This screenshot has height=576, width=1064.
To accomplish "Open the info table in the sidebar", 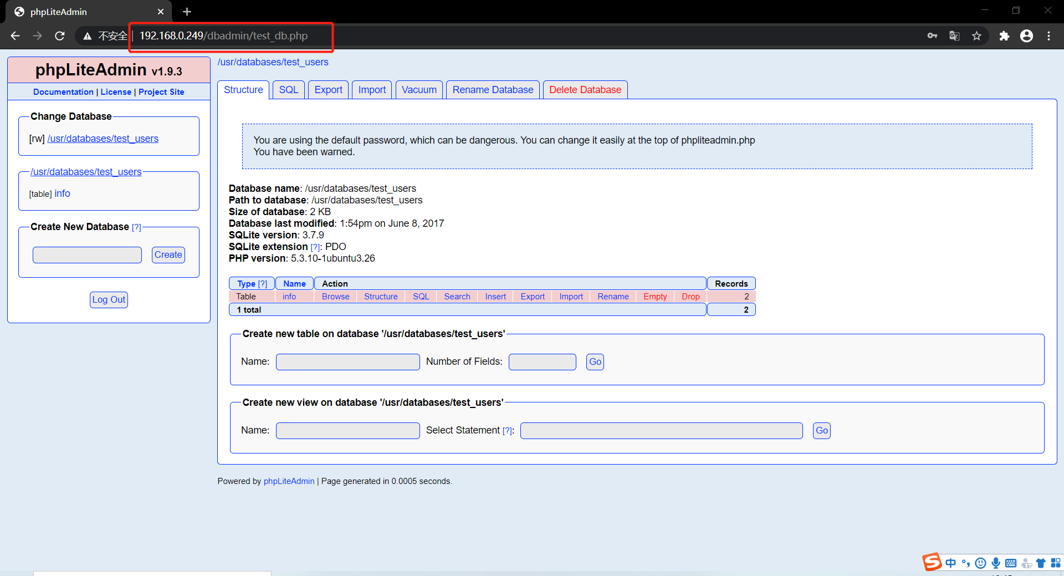I will [x=62, y=193].
